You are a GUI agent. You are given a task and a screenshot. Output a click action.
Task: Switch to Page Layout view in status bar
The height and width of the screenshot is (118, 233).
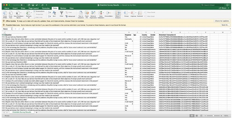196,116
